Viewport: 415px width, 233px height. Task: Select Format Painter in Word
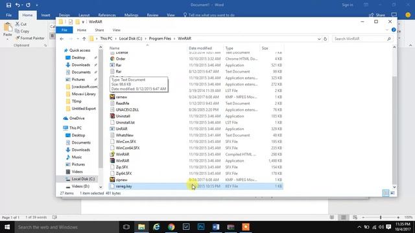(30, 38)
